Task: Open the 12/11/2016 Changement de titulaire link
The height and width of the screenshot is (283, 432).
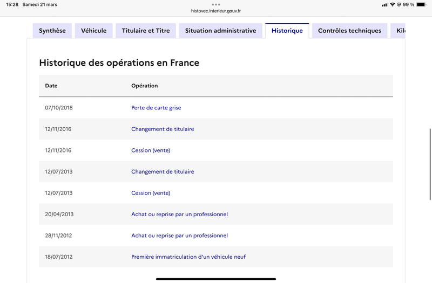Action: [x=163, y=129]
